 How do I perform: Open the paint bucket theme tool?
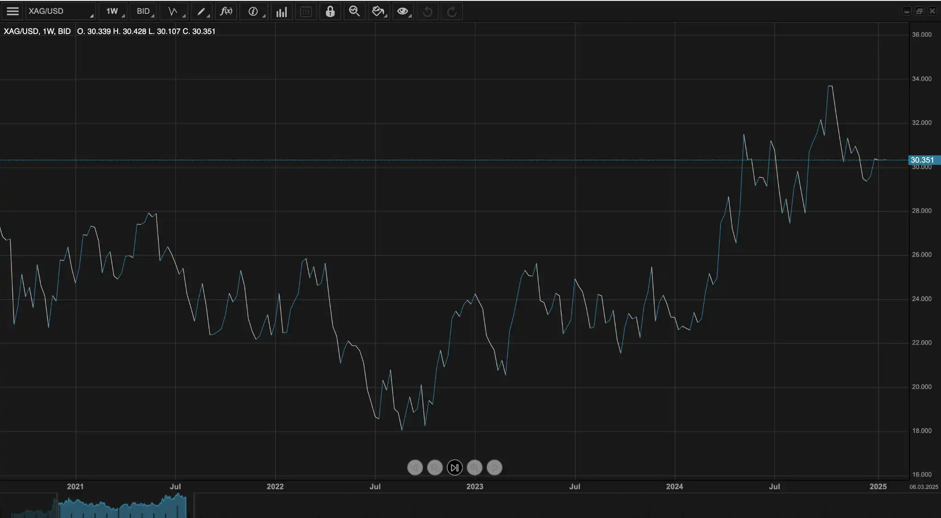[378, 11]
